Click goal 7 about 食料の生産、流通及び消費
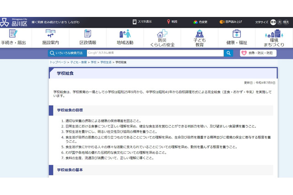293x195 pixels. pos(110,158)
